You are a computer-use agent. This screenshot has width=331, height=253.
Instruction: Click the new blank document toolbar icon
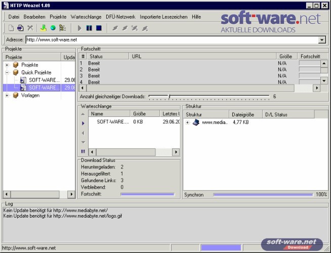(x=11, y=28)
